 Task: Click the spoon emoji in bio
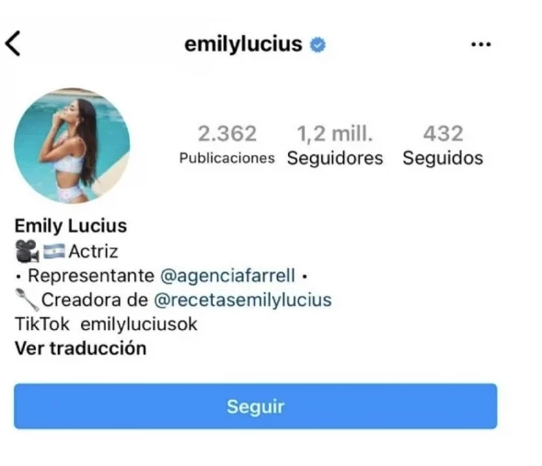27,300
